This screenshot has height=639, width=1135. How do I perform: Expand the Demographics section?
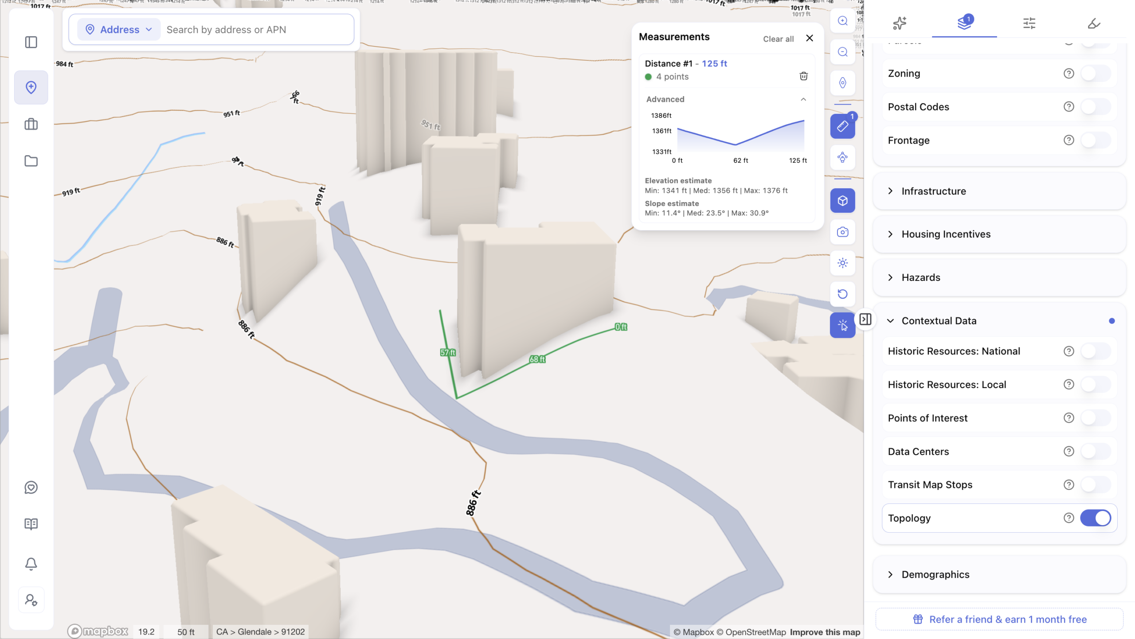[999, 574]
